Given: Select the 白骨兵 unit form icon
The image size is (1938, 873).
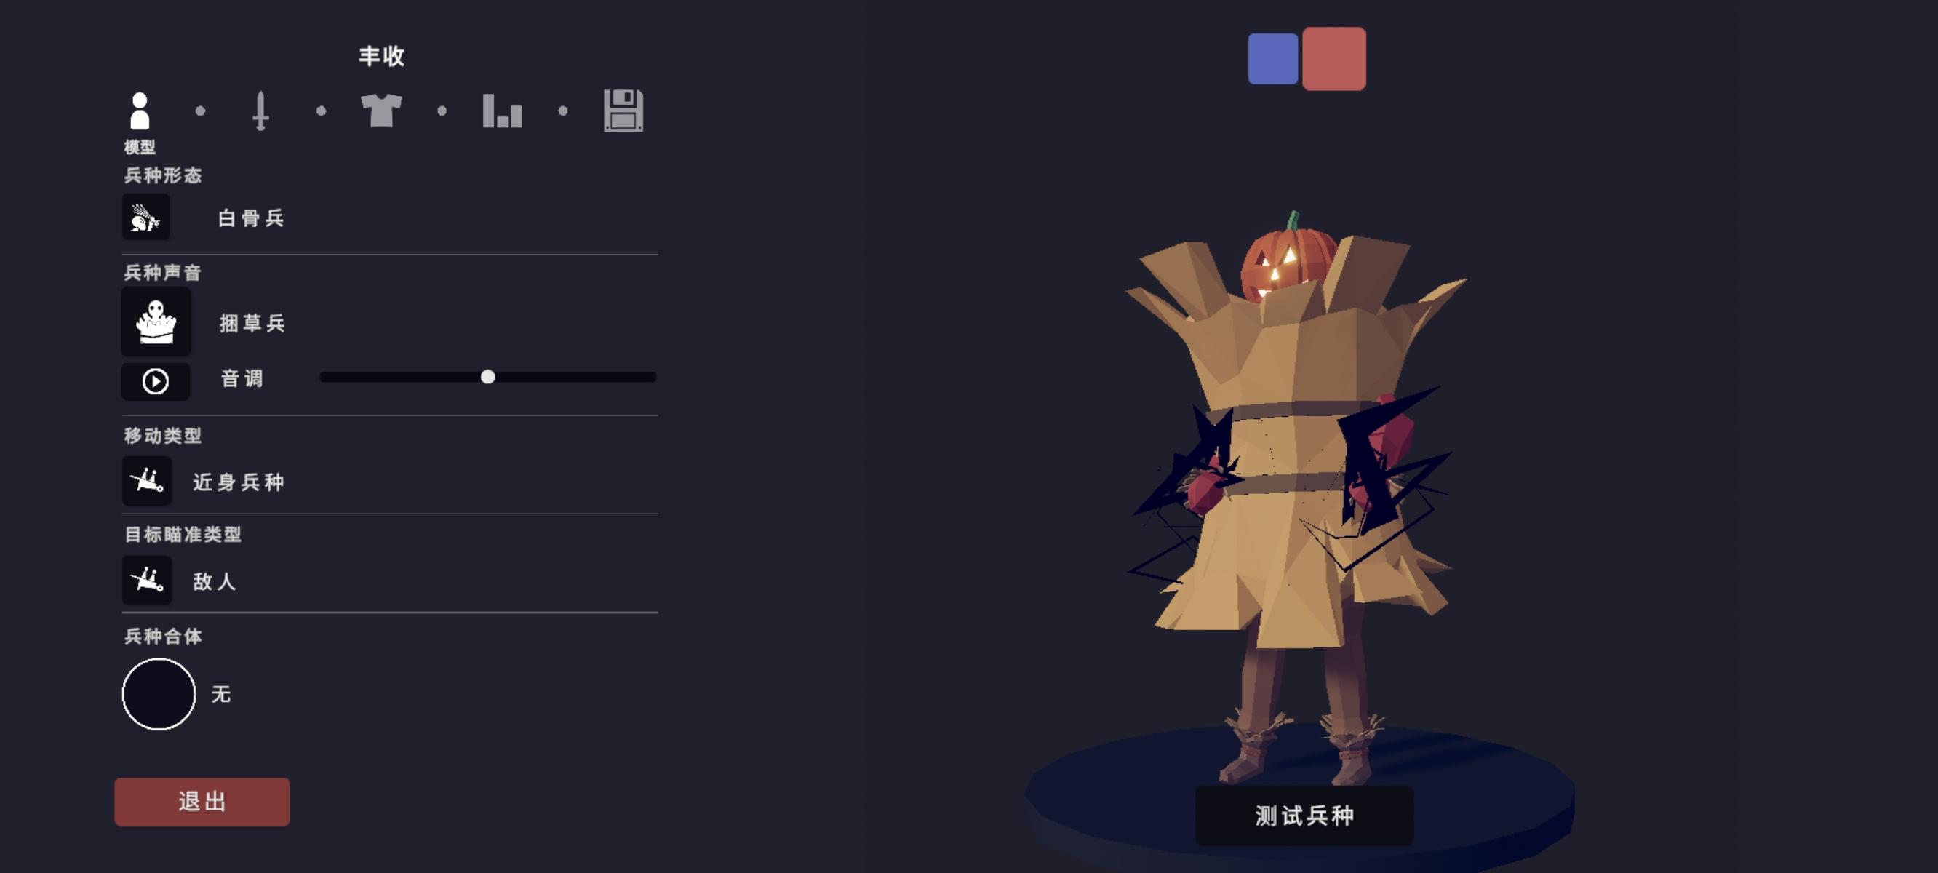Looking at the screenshot, I should 146,217.
